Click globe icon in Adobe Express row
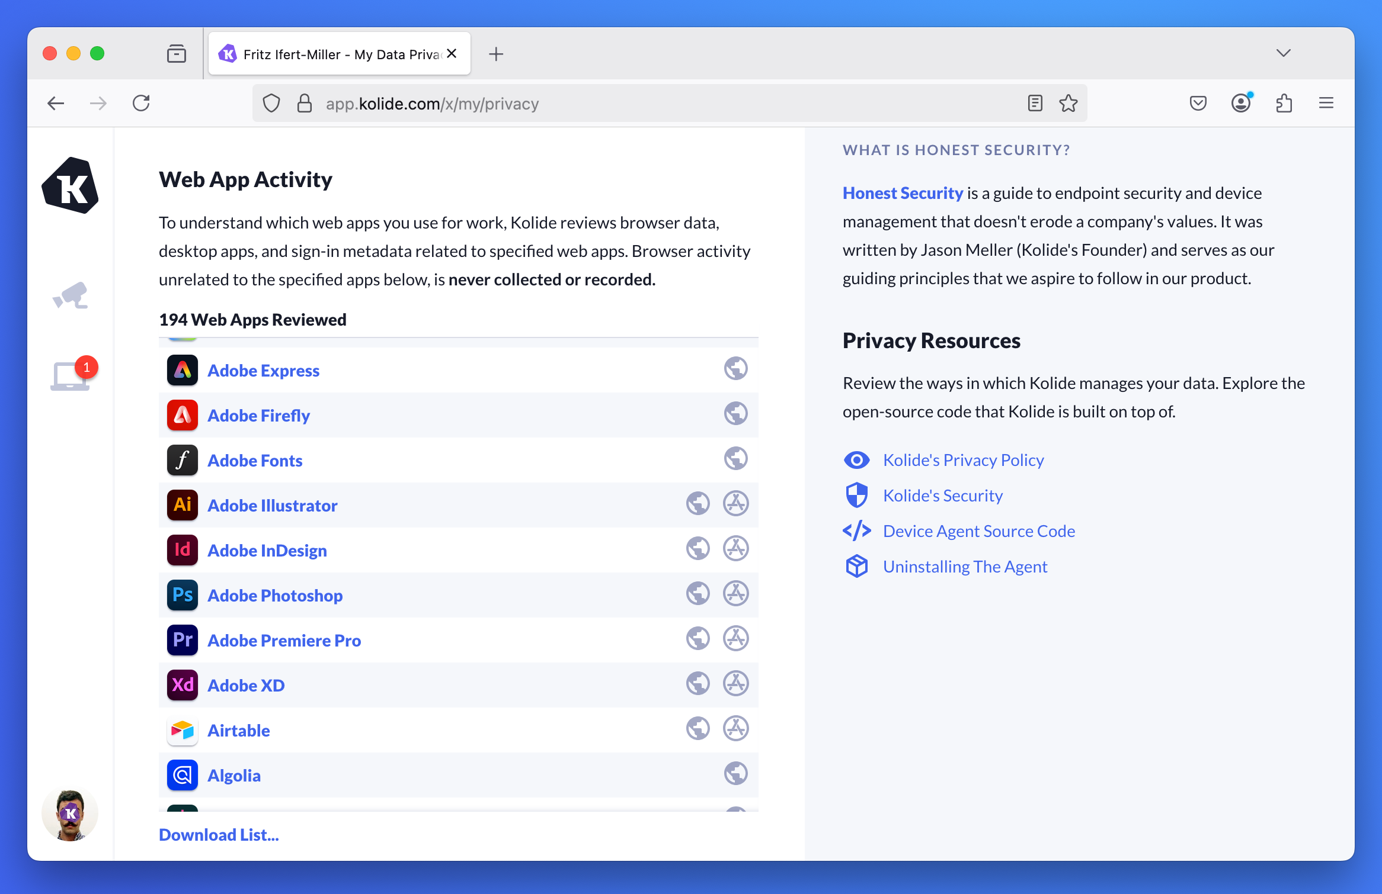1382x894 pixels. pyautogui.click(x=735, y=369)
